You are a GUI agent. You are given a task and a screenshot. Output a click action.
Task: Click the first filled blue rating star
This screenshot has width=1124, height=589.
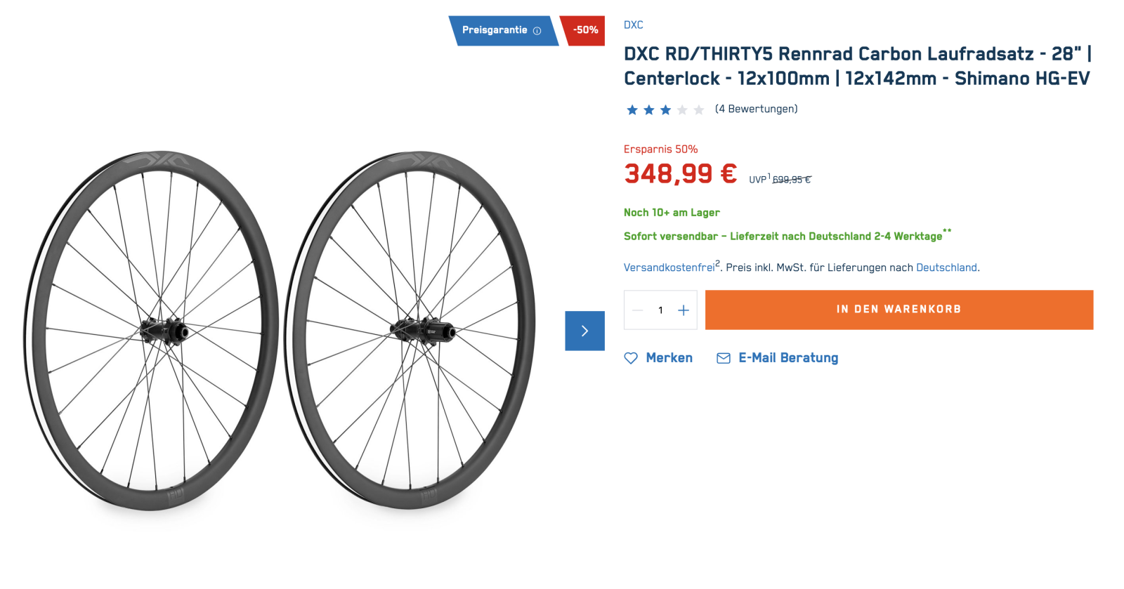(x=632, y=110)
